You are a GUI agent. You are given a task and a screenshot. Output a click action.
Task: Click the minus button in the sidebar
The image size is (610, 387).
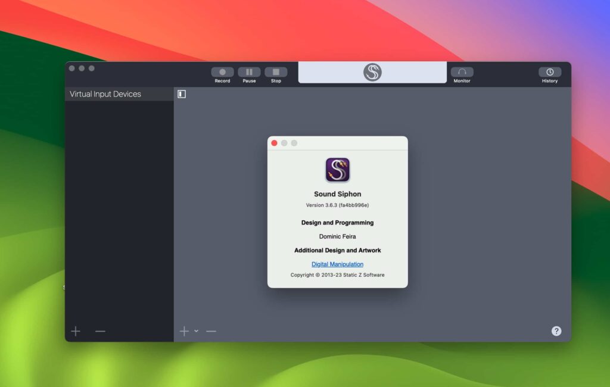coord(99,330)
